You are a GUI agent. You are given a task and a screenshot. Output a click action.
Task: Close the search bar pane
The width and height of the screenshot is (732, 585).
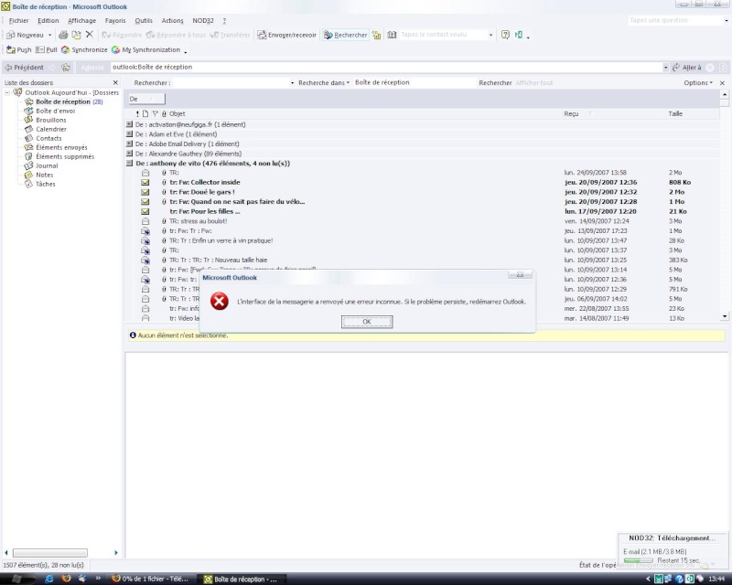click(722, 83)
